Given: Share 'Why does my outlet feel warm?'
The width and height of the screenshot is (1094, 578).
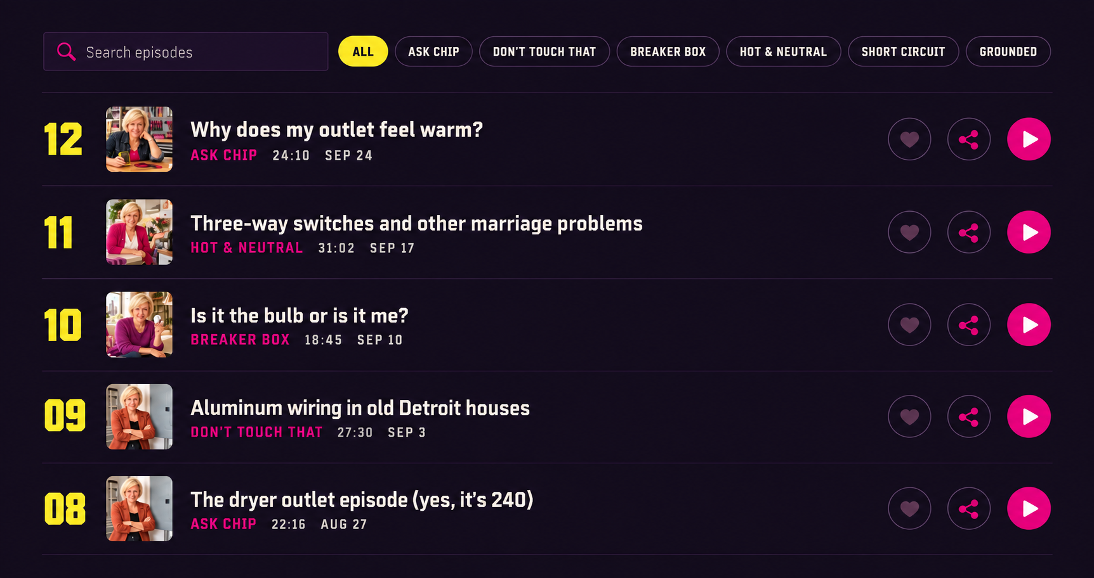Looking at the screenshot, I should [x=969, y=139].
